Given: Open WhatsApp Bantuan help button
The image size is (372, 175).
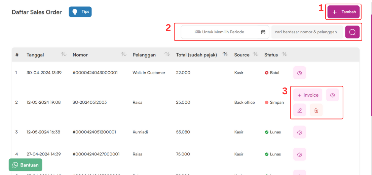Looking at the screenshot, I should tap(25, 165).
